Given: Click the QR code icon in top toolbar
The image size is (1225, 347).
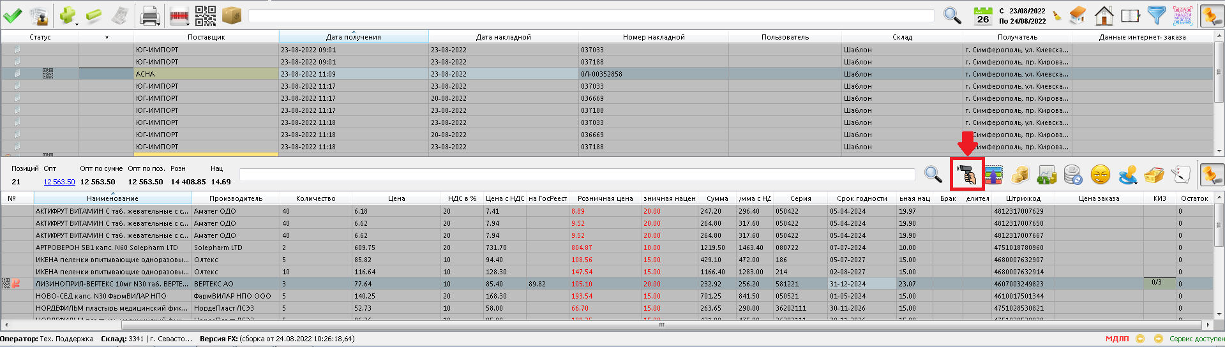Looking at the screenshot, I should pos(205,15).
